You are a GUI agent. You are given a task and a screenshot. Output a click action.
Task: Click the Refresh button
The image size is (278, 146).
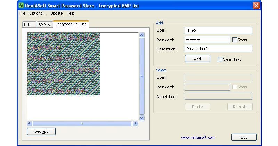click(x=240, y=107)
